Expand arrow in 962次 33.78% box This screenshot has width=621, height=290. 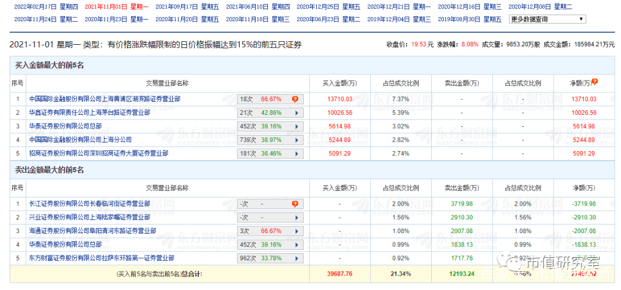(x=297, y=258)
